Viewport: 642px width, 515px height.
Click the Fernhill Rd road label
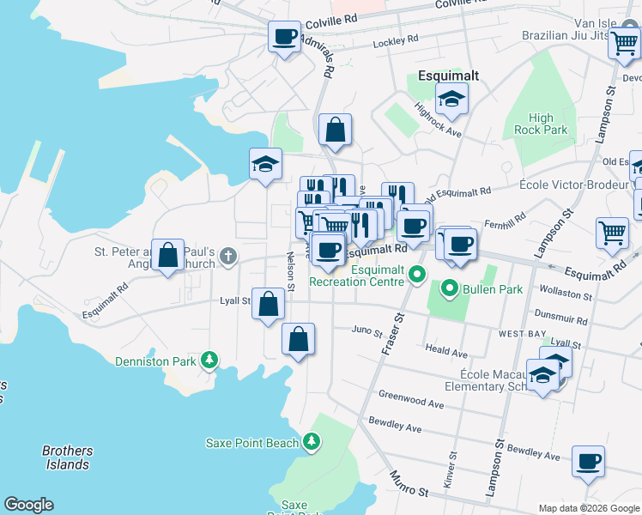coord(505,221)
